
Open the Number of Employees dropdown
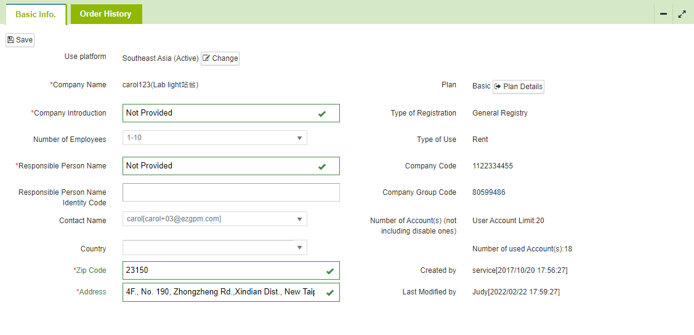pos(215,138)
